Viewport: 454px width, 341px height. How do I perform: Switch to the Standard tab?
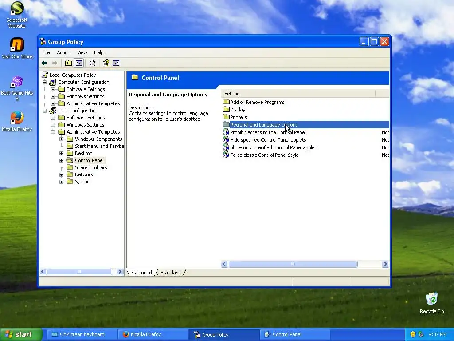pyautogui.click(x=170, y=273)
